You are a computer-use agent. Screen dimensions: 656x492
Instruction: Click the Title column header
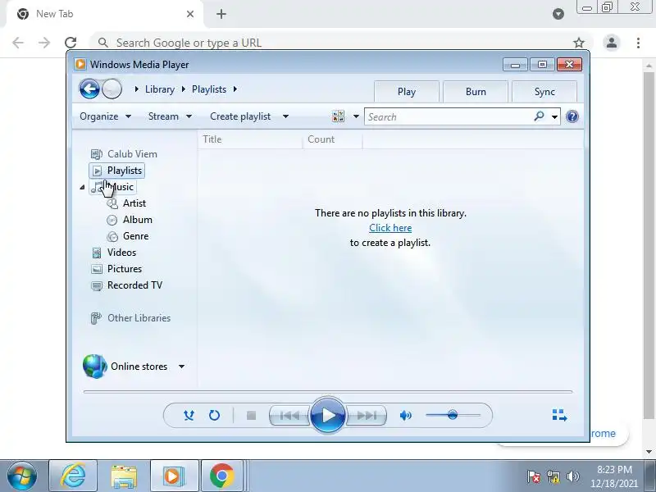point(250,139)
